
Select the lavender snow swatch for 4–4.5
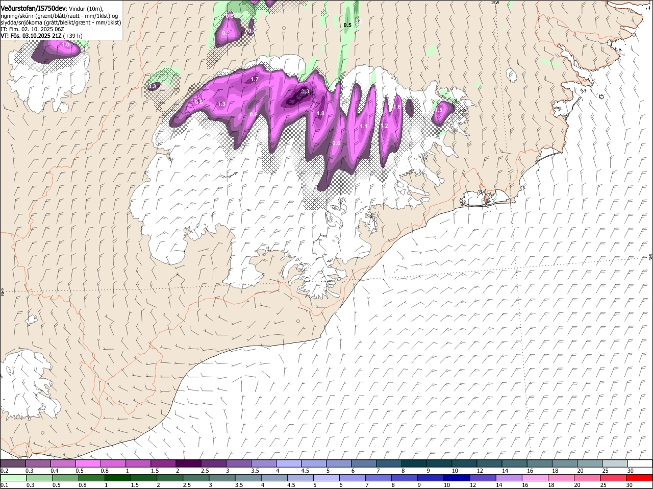(x=289, y=463)
